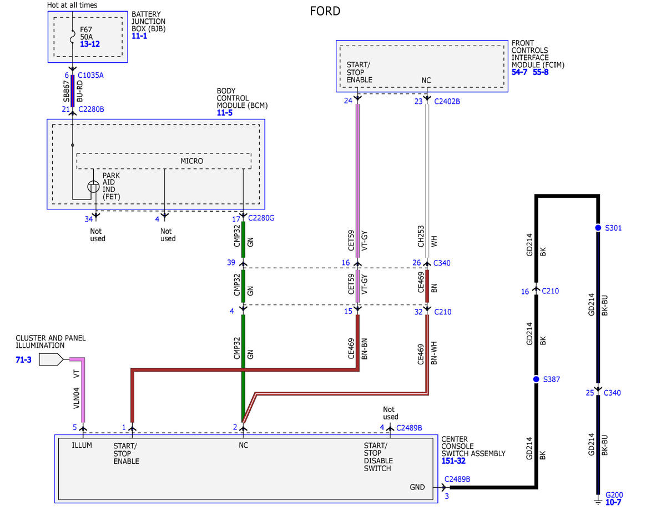Screen dimensions: 666x515
Task: Click the Park Aid FET symbol
Action: click(93, 186)
